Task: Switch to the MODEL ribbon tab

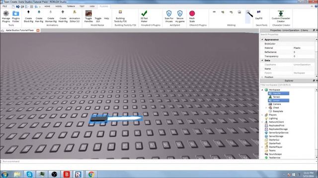Action: point(59,6)
